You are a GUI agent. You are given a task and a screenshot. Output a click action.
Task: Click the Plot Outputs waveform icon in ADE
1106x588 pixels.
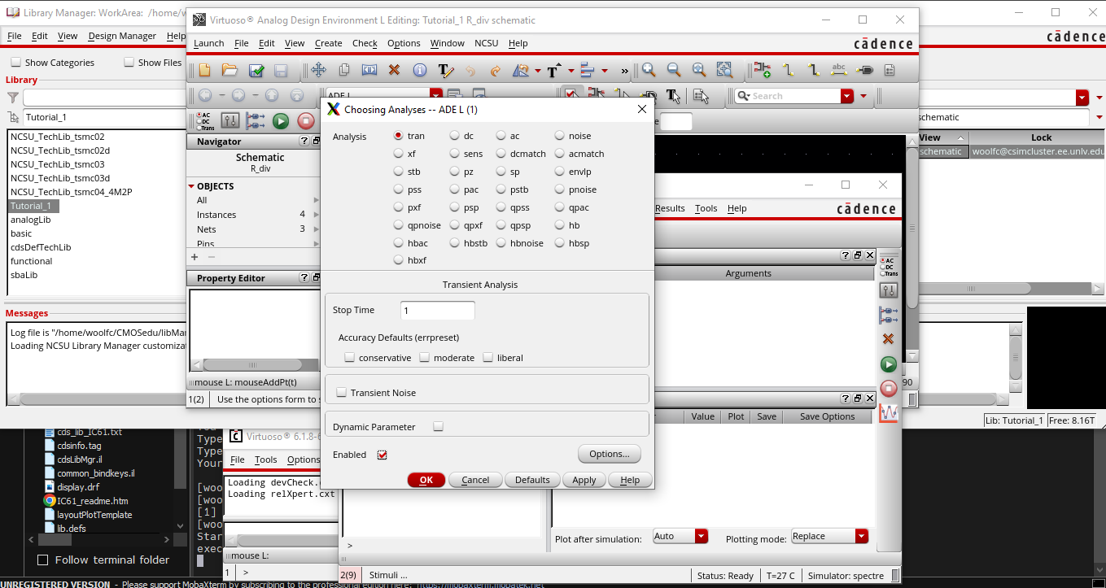889,413
